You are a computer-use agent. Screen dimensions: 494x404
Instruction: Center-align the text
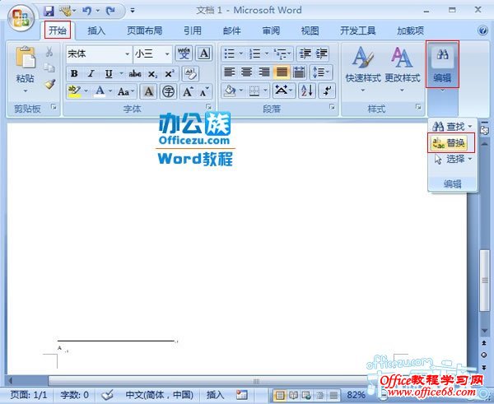(x=246, y=72)
